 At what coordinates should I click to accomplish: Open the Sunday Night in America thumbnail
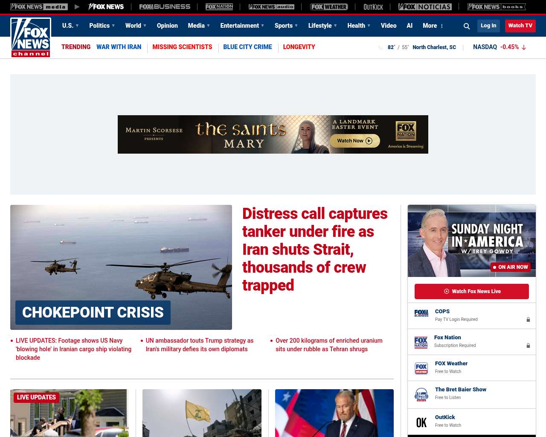[x=472, y=241]
